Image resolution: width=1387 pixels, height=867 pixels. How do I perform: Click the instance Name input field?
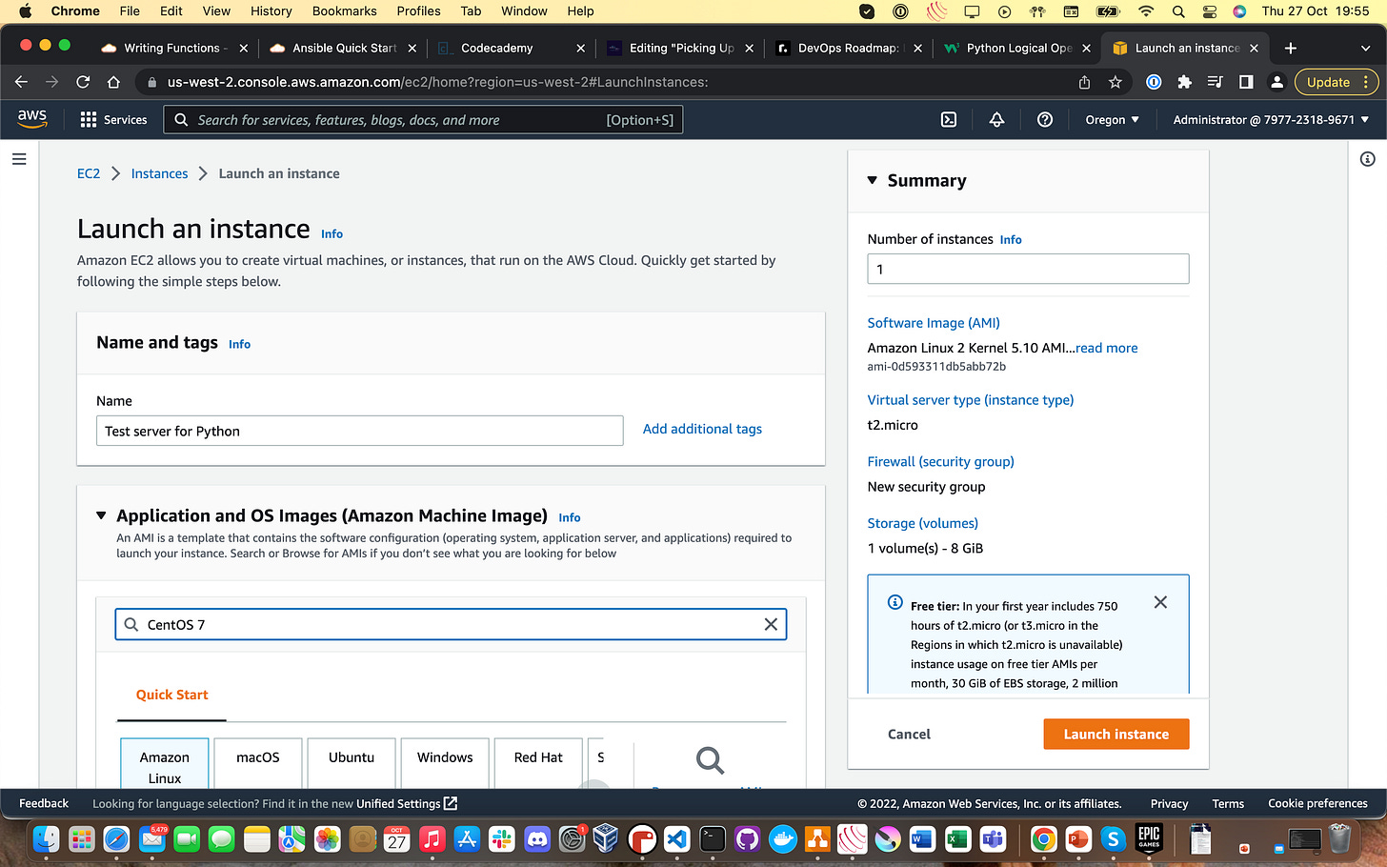coord(359,431)
